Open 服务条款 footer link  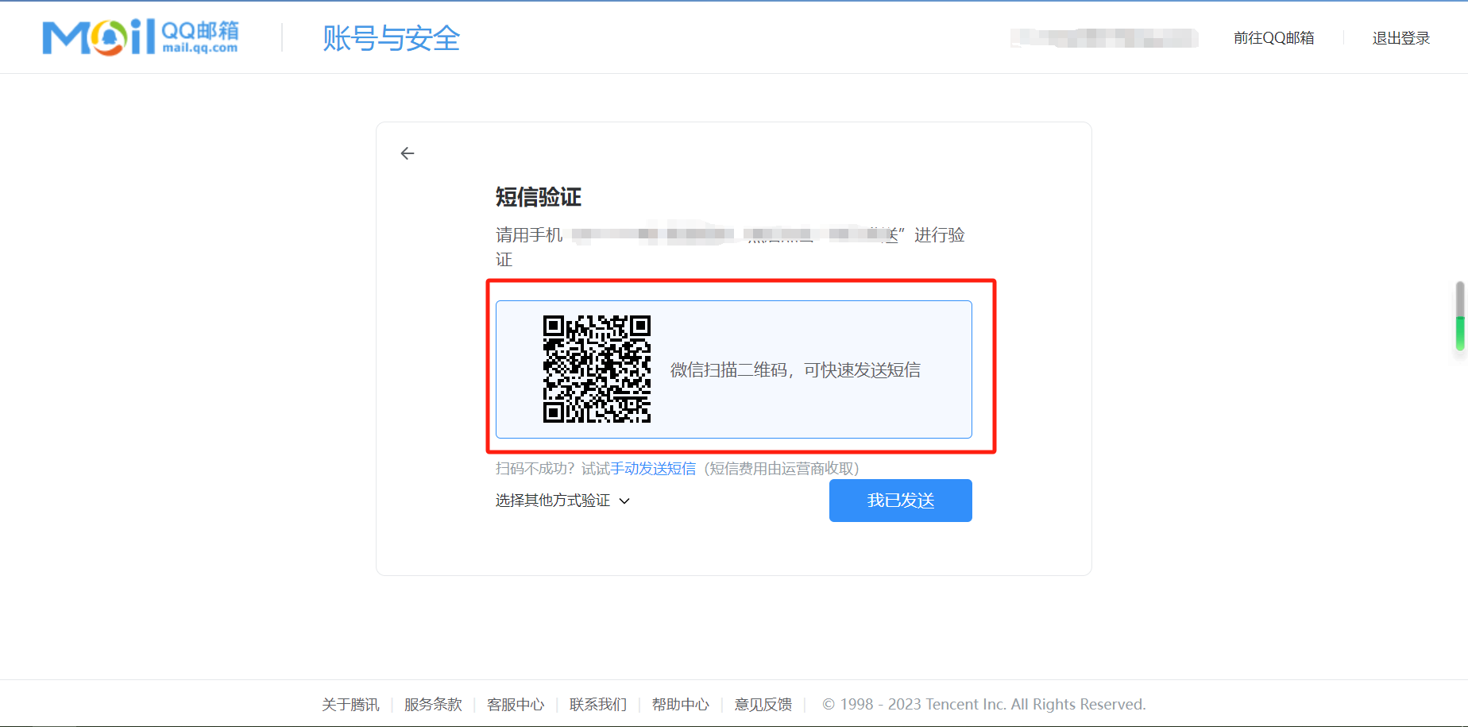point(433,705)
